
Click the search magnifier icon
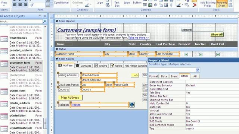(x=45, y=22)
